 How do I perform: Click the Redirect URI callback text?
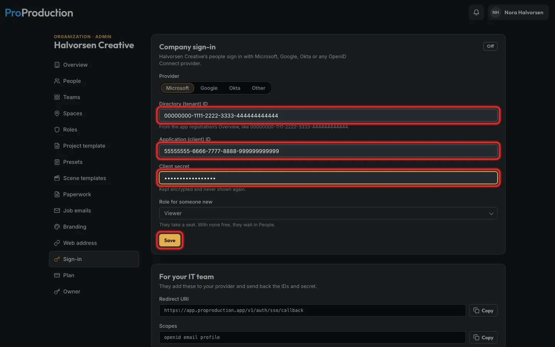[234, 310]
